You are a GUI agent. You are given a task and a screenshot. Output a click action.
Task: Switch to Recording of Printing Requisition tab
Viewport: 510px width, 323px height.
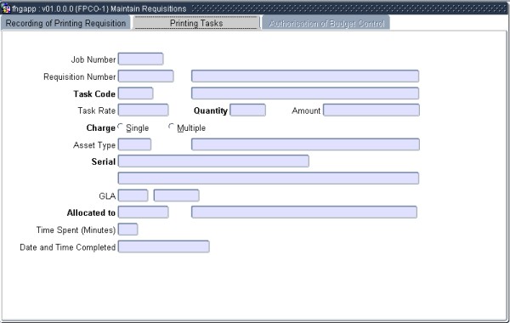pos(65,23)
